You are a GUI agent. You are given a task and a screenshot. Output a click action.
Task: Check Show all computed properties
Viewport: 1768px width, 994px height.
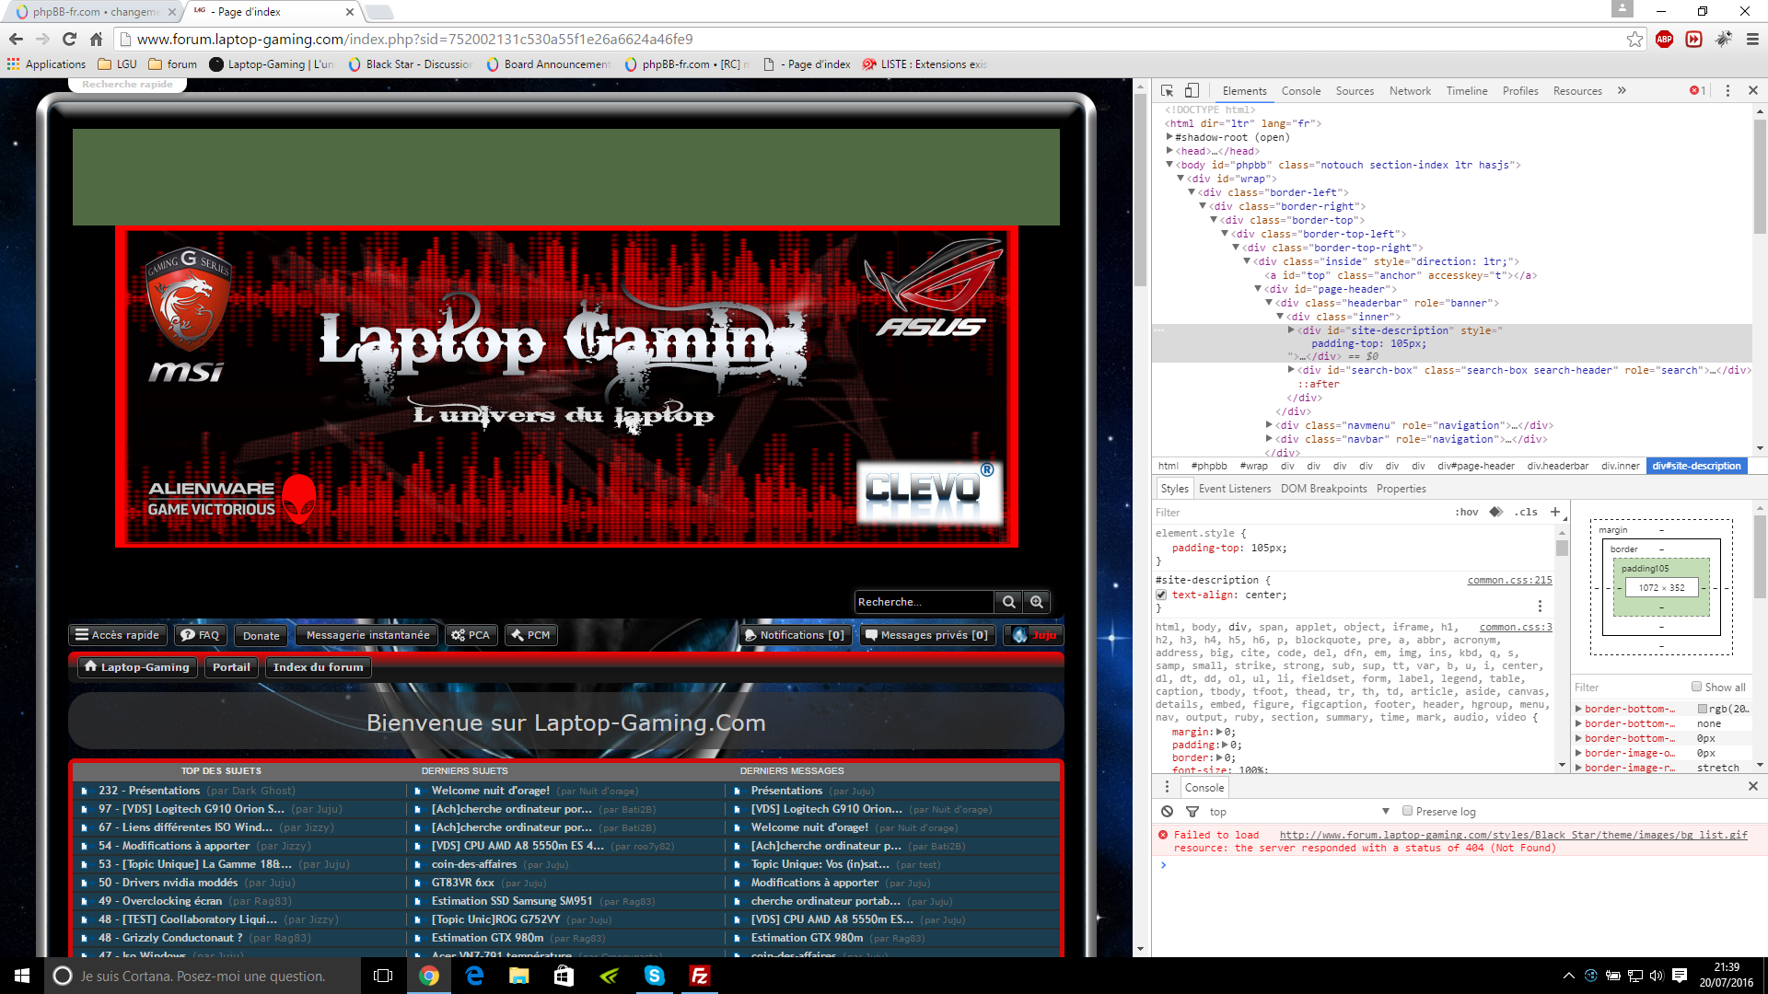tap(1696, 687)
